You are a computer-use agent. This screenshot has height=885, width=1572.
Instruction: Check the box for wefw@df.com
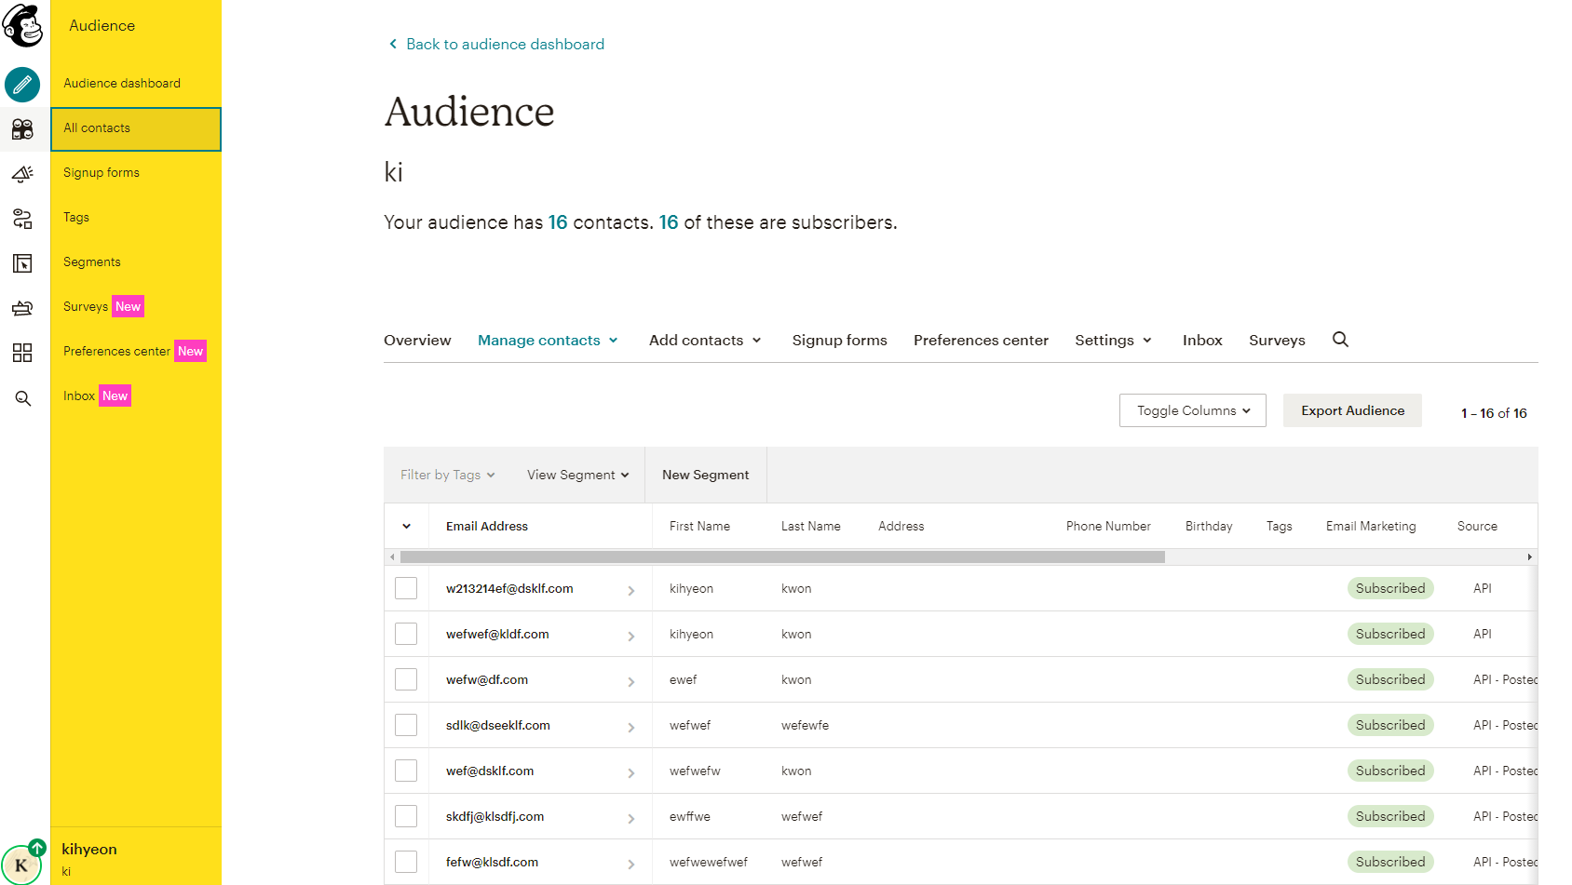pos(406,679)
